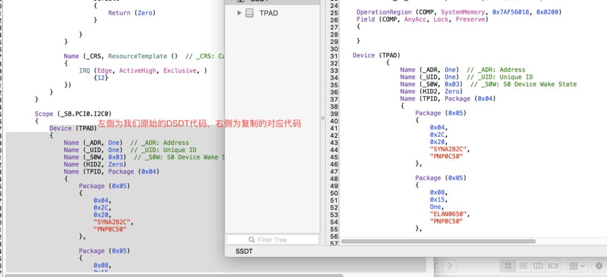The height and width of the screenshot is (277, 607).
Task: Click the Filter Tree search field
Action: tap(273, 240)
